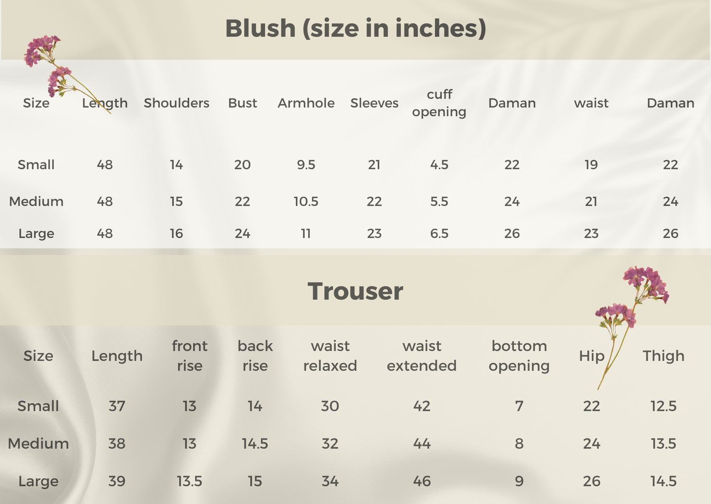This screenshot has height=504, width=711.
Task: Click the 'Trouser' section heading
Action: pyautogui.click(x=355, y=291)
